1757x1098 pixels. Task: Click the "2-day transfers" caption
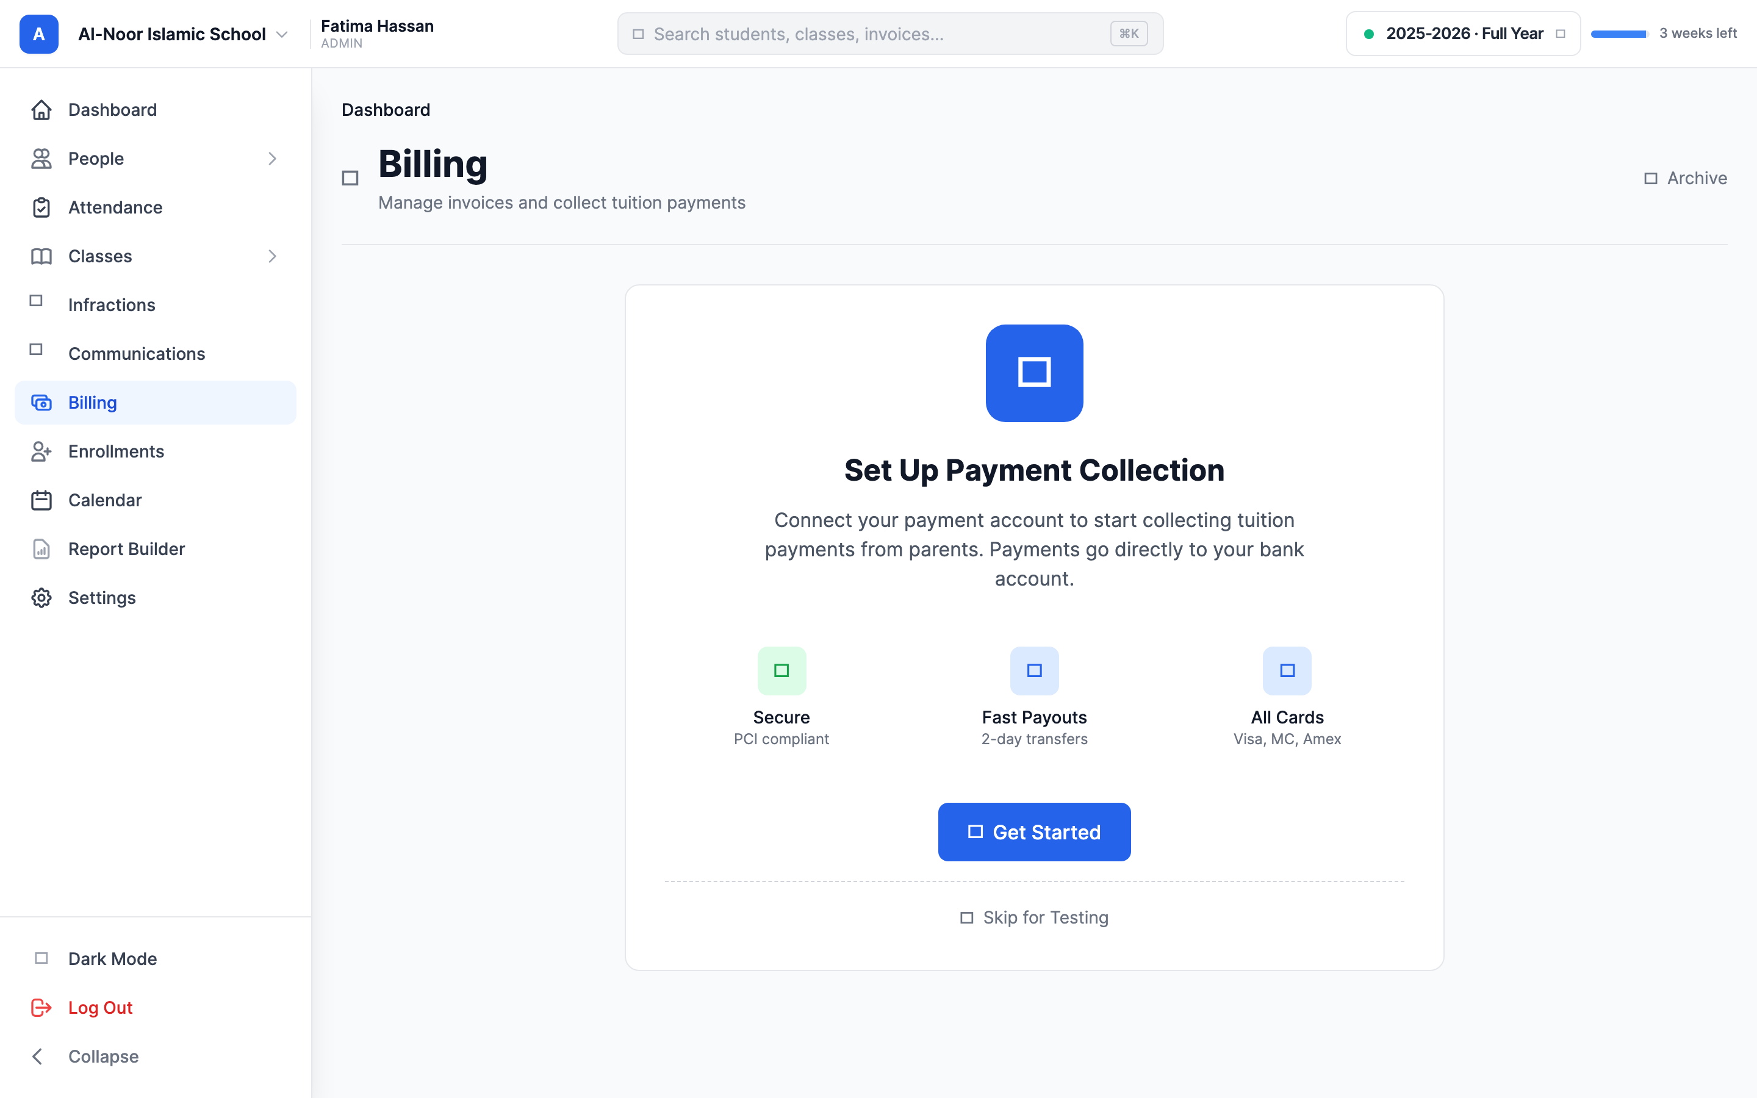click(x=1034, y=739)
